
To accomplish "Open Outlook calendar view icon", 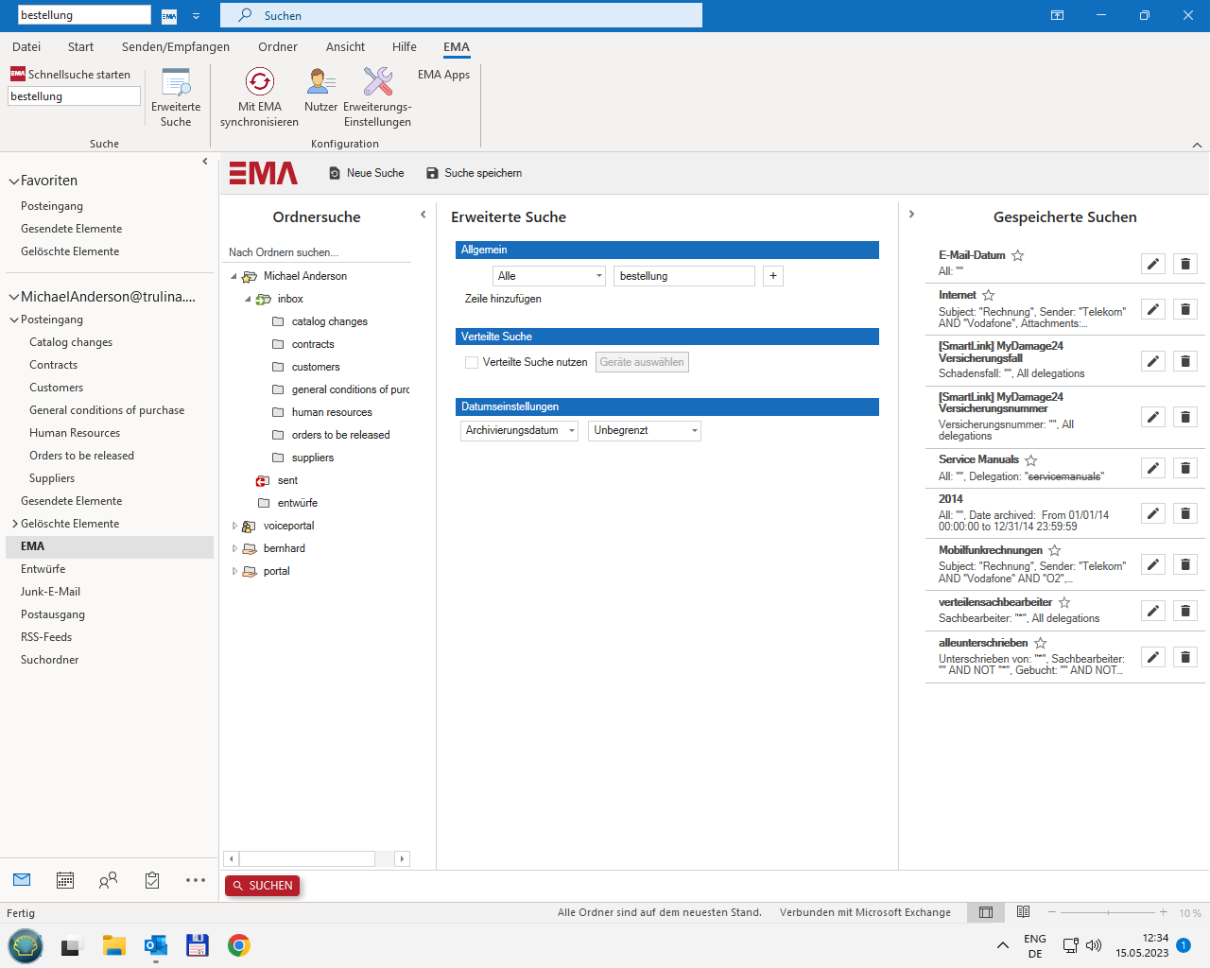I will [x=65, y=880].
